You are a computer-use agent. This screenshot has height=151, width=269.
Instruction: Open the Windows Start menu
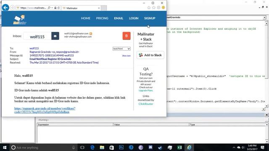(x=5, y=147)
